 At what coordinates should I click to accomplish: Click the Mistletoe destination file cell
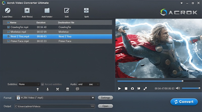click(x=64, y=32)
